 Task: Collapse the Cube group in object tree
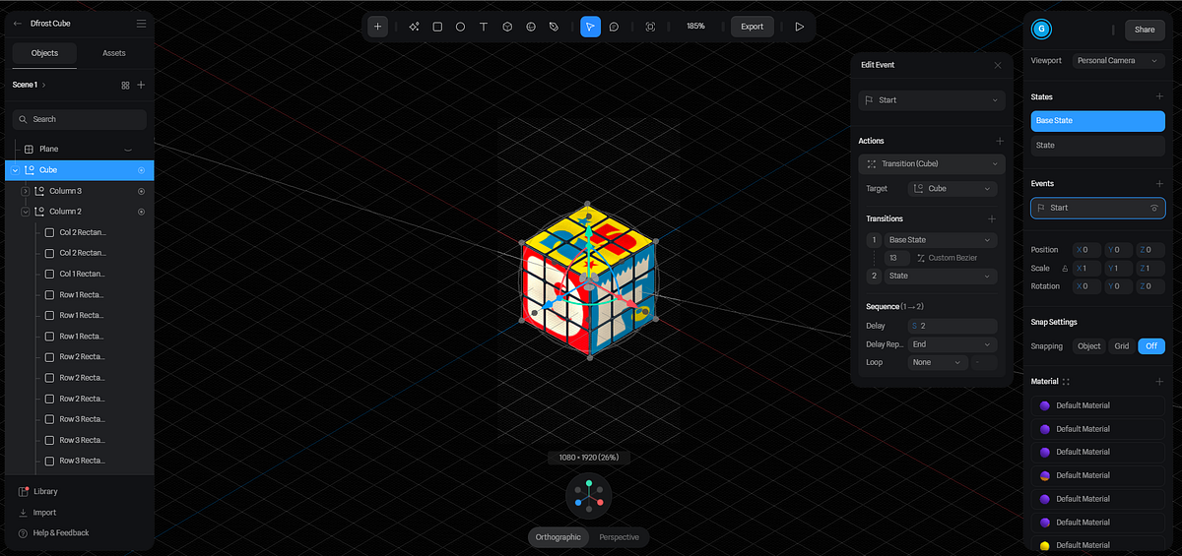pyautogui.click(x=15, y=170)
